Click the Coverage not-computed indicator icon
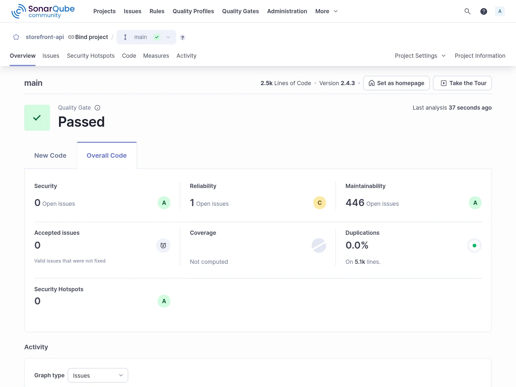516x387 pixels. coord(319,246)
